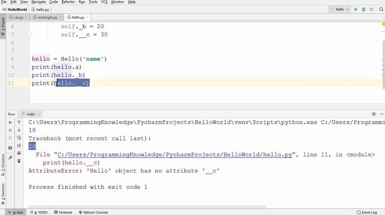Pin the Run tab with pin icon
The height and width of the screenshot is (216, 385).
pos(10,158)
